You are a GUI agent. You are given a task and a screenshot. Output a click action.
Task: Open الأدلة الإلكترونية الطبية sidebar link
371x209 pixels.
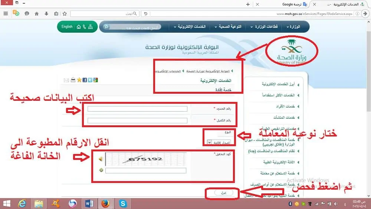(x=279, y=162)
